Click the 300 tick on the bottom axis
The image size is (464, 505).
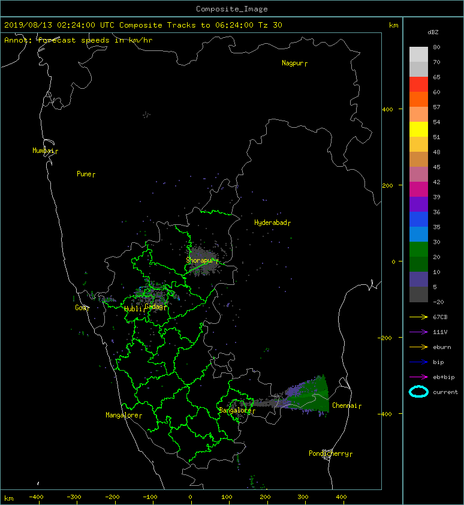point(303,497)
